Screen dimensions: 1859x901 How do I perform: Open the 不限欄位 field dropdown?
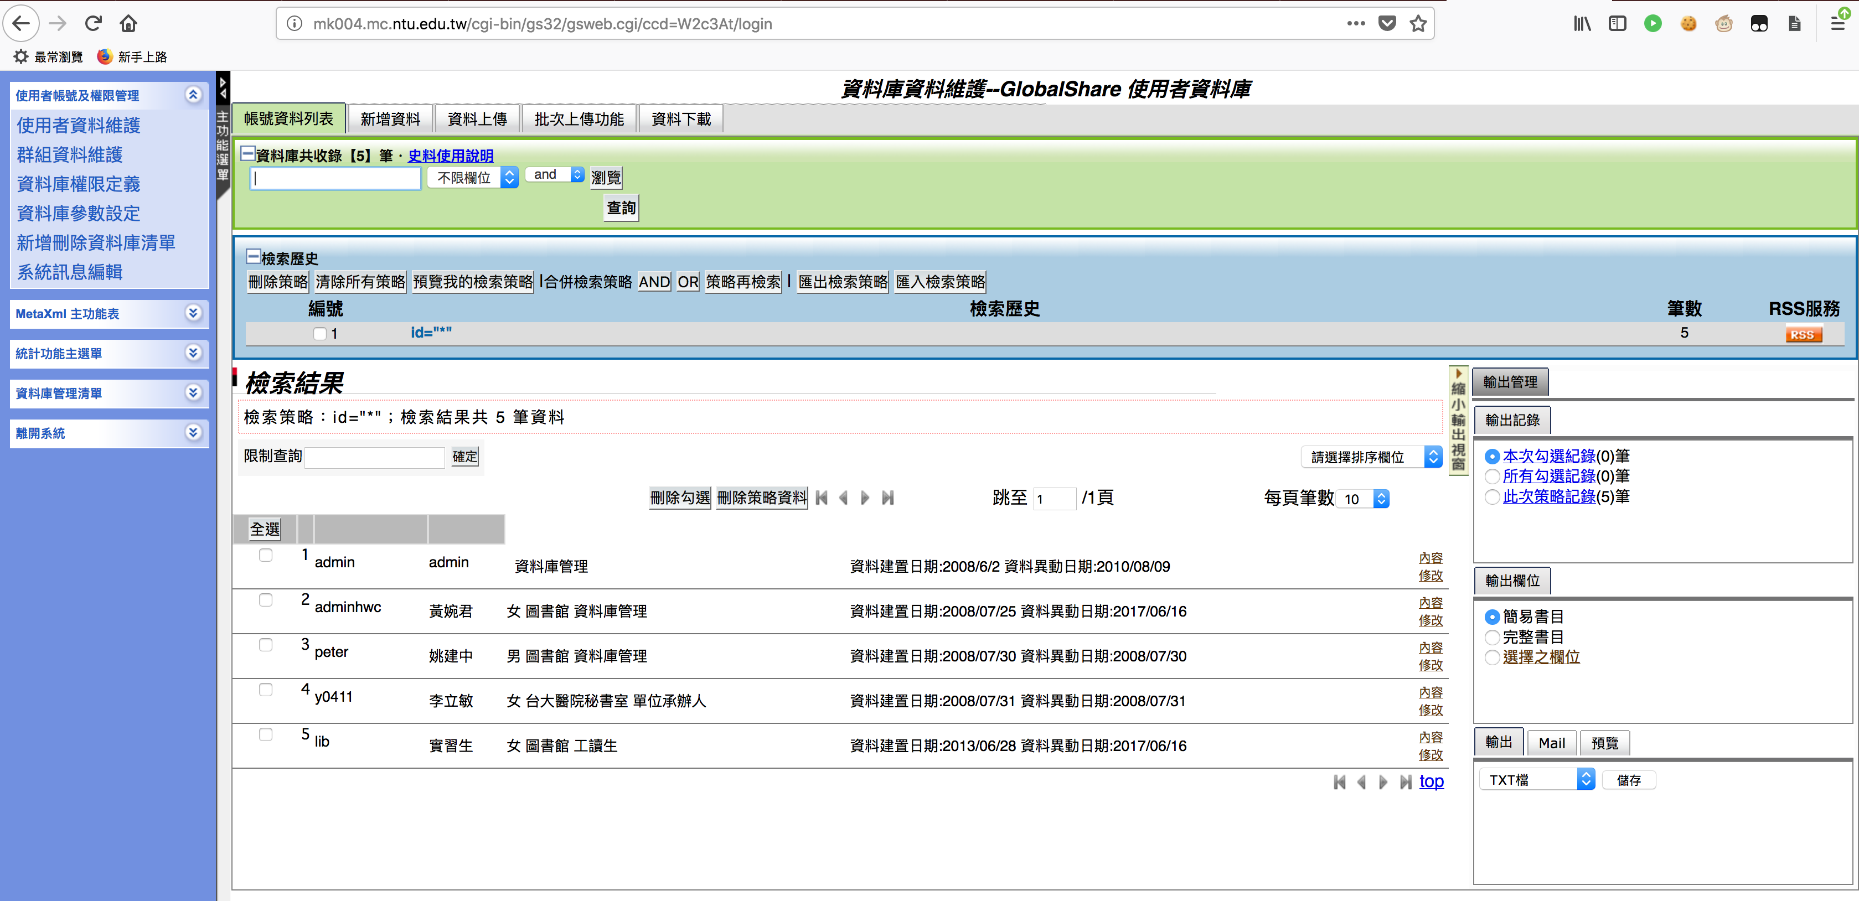coord(473,178)
